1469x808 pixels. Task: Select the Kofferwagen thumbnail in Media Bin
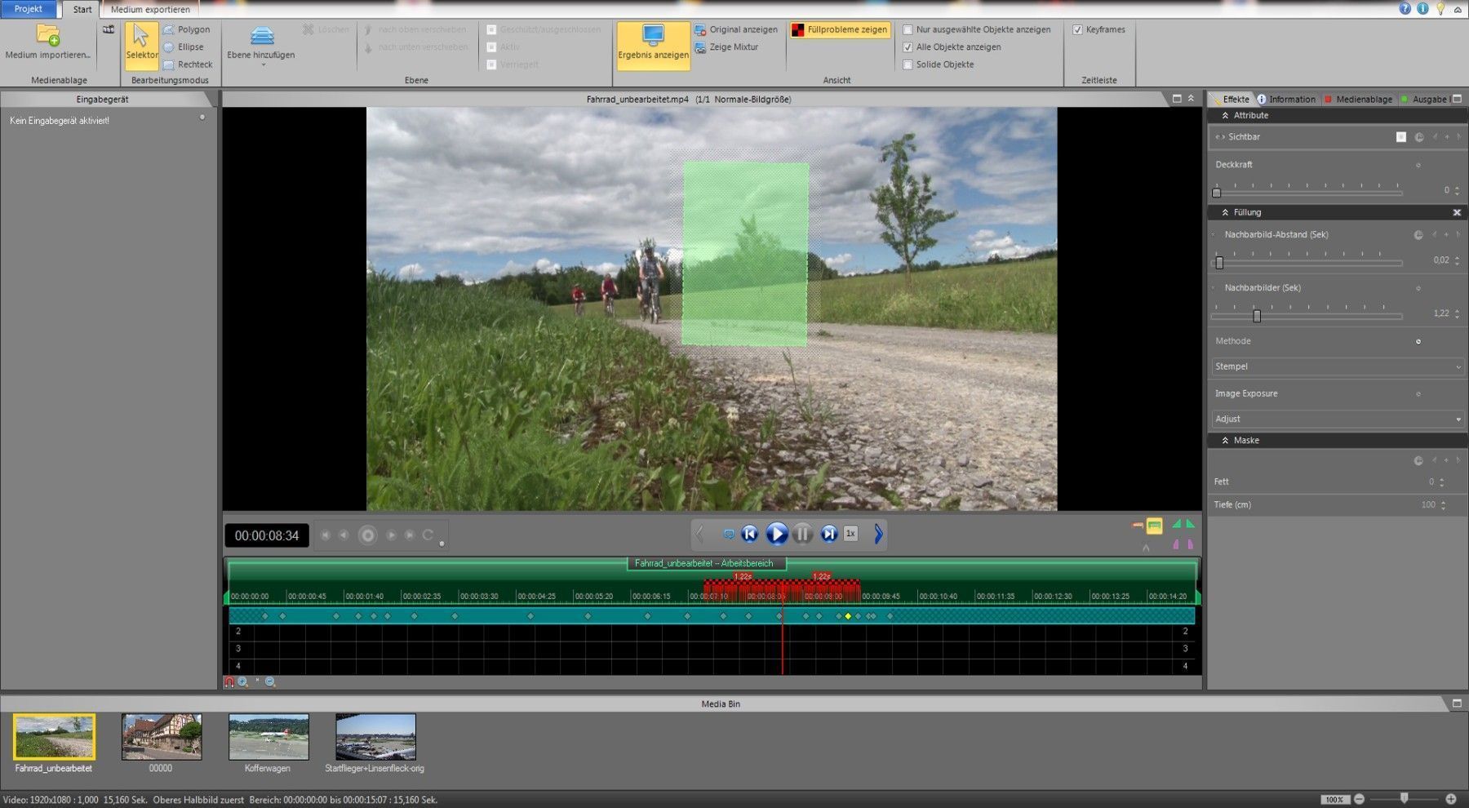269,737
